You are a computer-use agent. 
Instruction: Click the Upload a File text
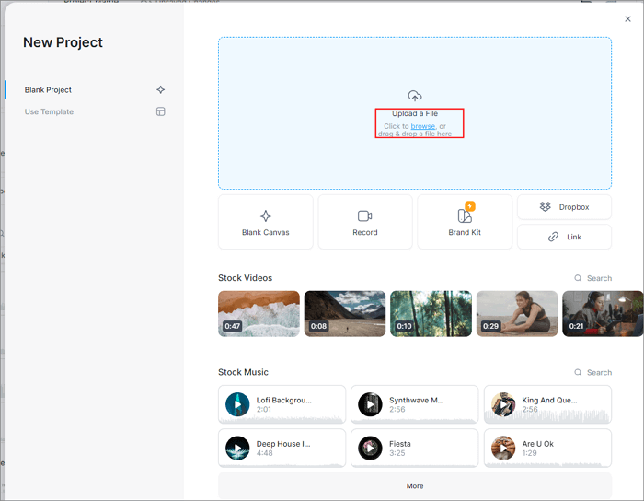[415, 113]
